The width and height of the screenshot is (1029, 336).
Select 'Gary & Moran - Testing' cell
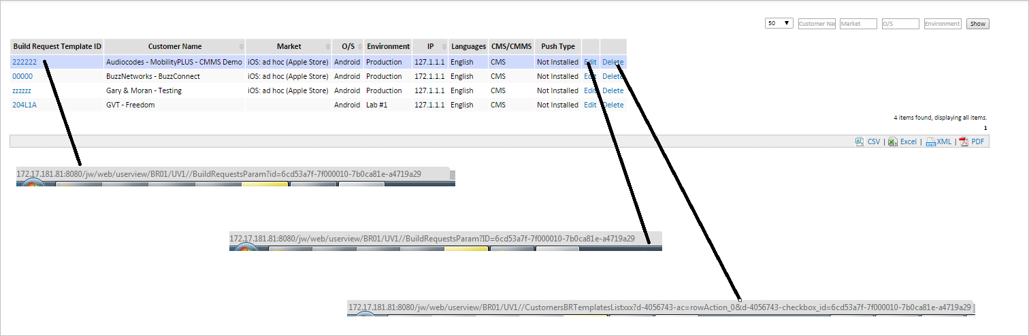click(x=174, y=90)
